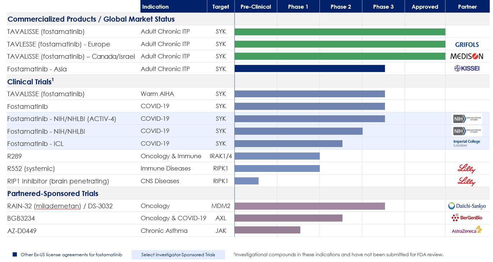
Task: Click the BerGenBio partner logo
Action: (467, 218)
